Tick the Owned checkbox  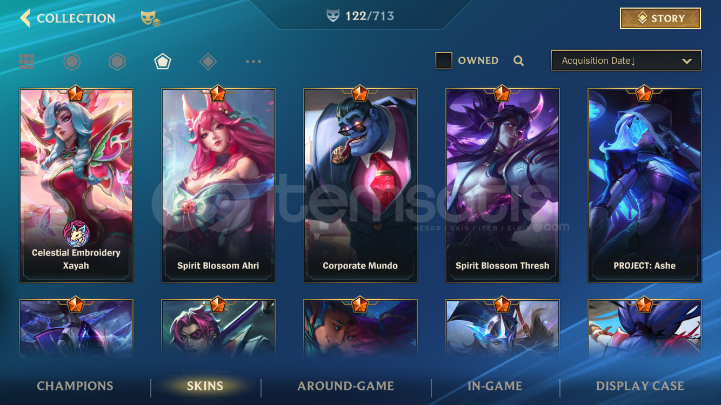click(x=444, y=60)
